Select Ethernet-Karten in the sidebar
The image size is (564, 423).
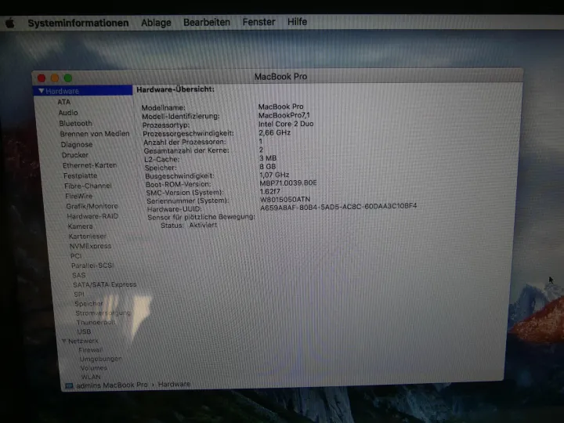[89, 165]
